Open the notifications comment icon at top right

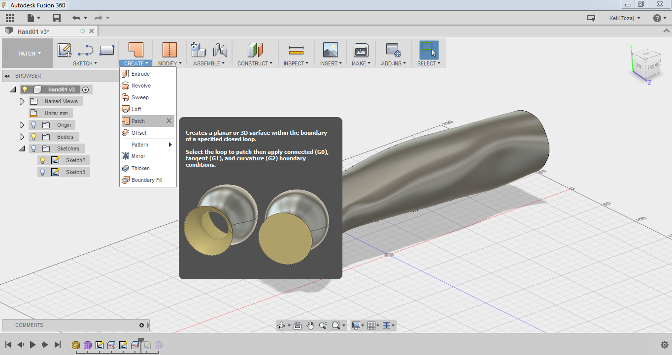point(591,18)
